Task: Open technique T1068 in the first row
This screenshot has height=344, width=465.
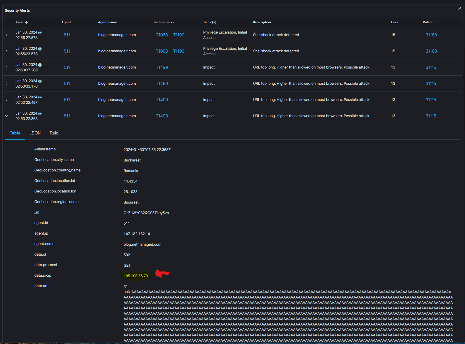Action: pyautogui.click(x=162, y=35)
